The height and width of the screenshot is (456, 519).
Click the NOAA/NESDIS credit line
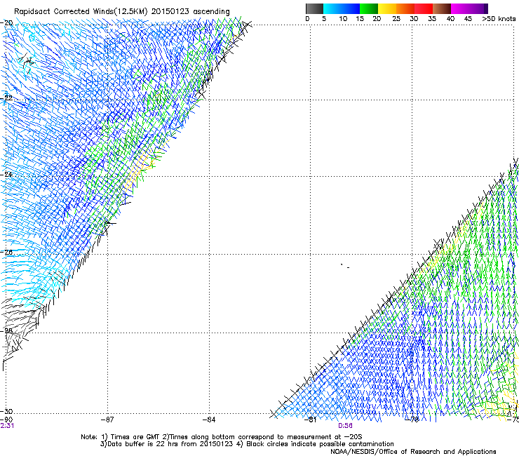point(413,452)
